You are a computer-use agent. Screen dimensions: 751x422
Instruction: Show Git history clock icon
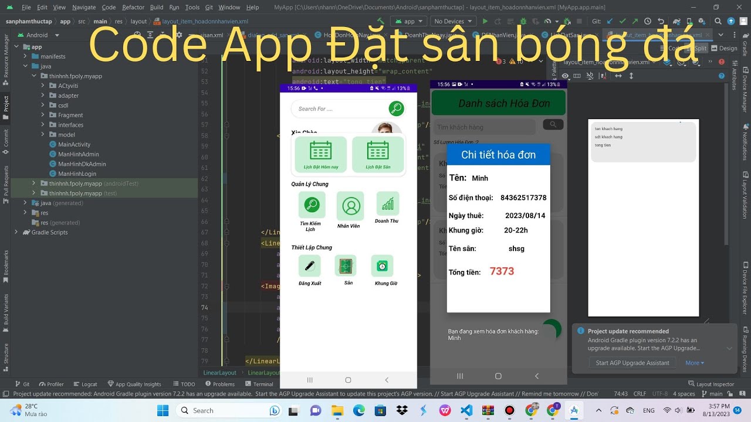(x=648, y=21)
